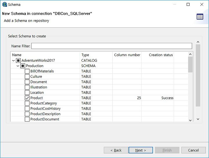Click outer panel scrollbar down arrow
This screenshot has height=158, width=209.
(x=198, y=119)
